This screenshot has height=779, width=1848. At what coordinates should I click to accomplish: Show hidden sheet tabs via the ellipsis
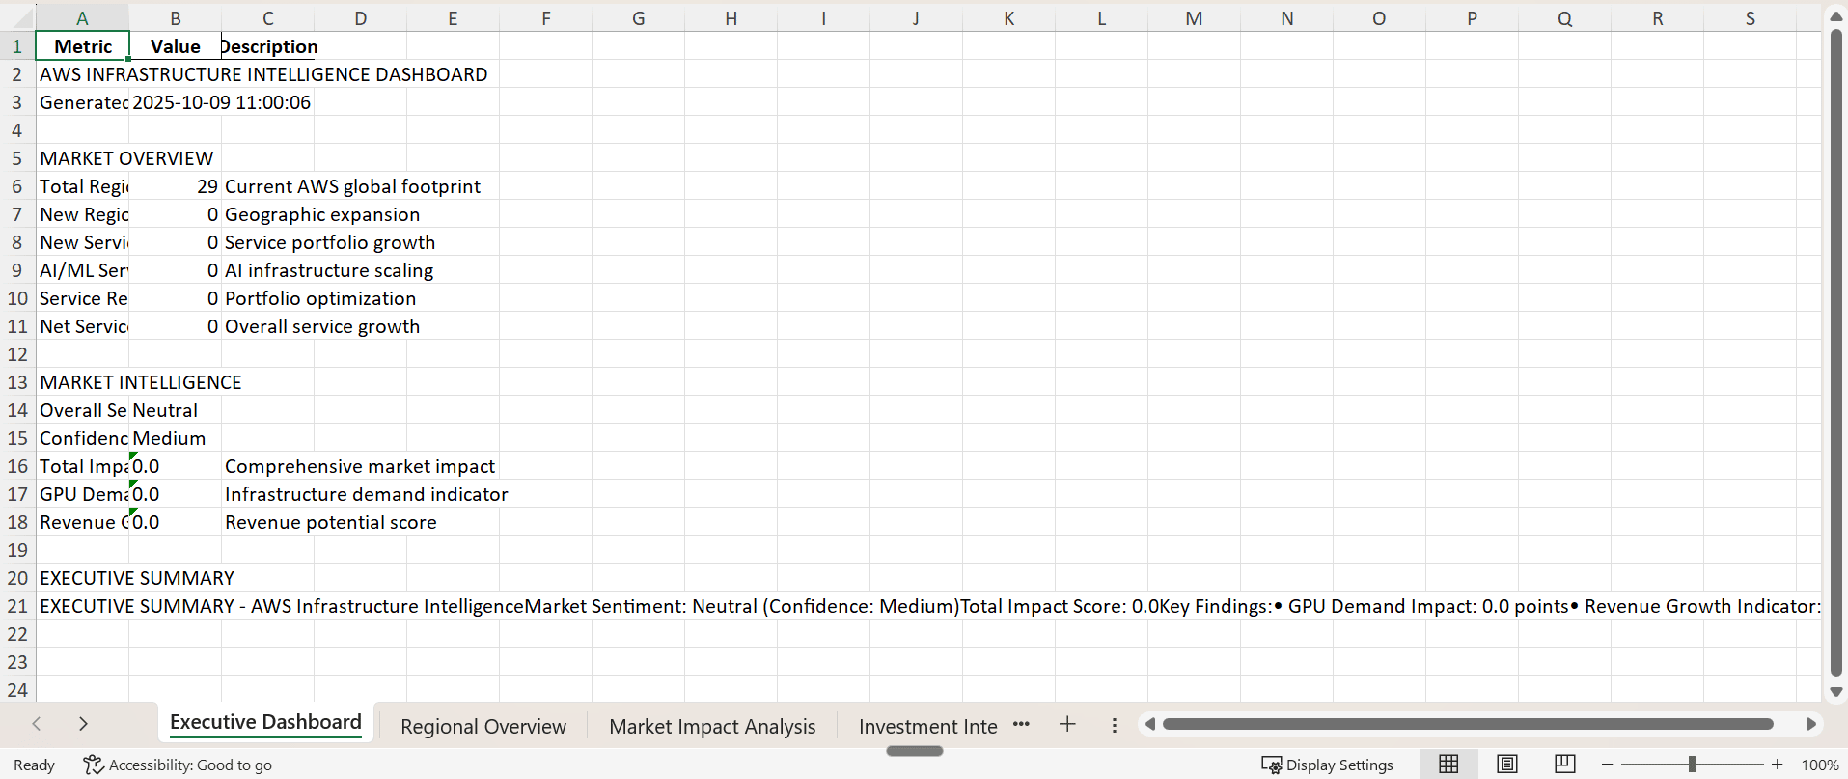1021,724
